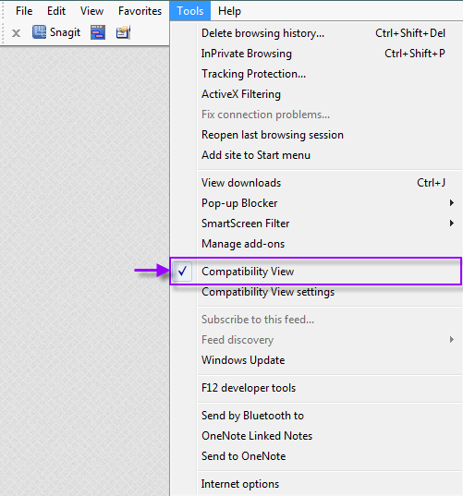Open the Help menu

pos(229,11)
